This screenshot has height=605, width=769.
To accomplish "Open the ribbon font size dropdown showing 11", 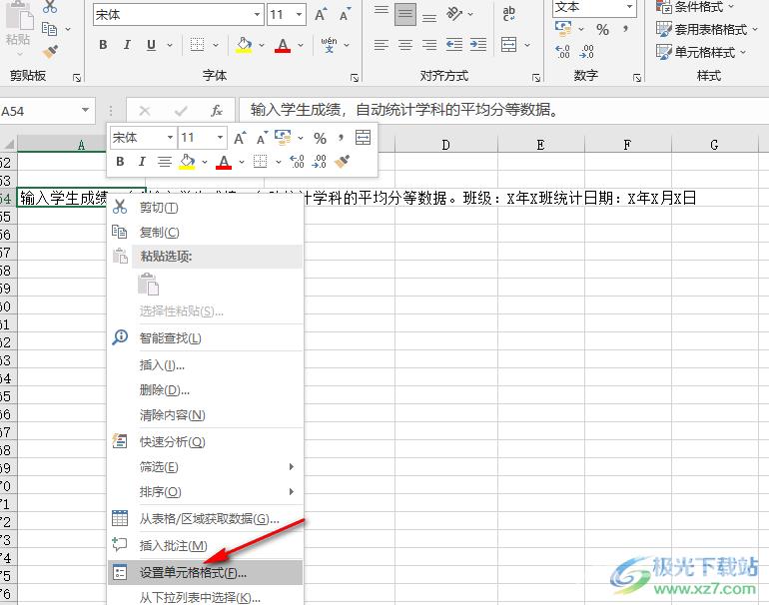I will coord(299,14).
